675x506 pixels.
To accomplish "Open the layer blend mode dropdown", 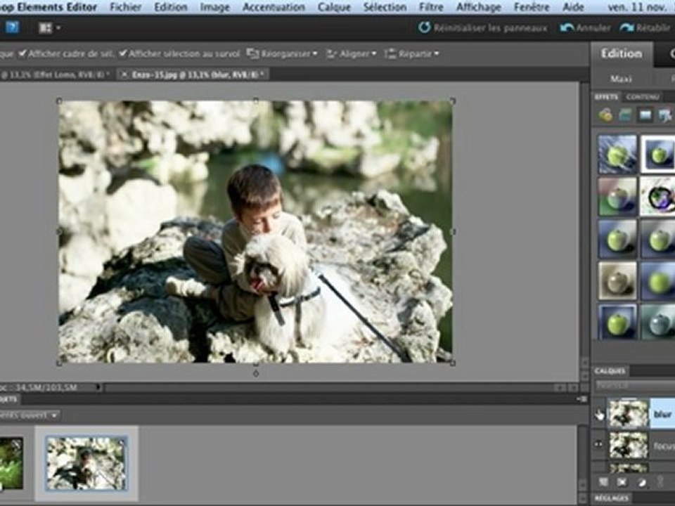I will tap(634, 385).
